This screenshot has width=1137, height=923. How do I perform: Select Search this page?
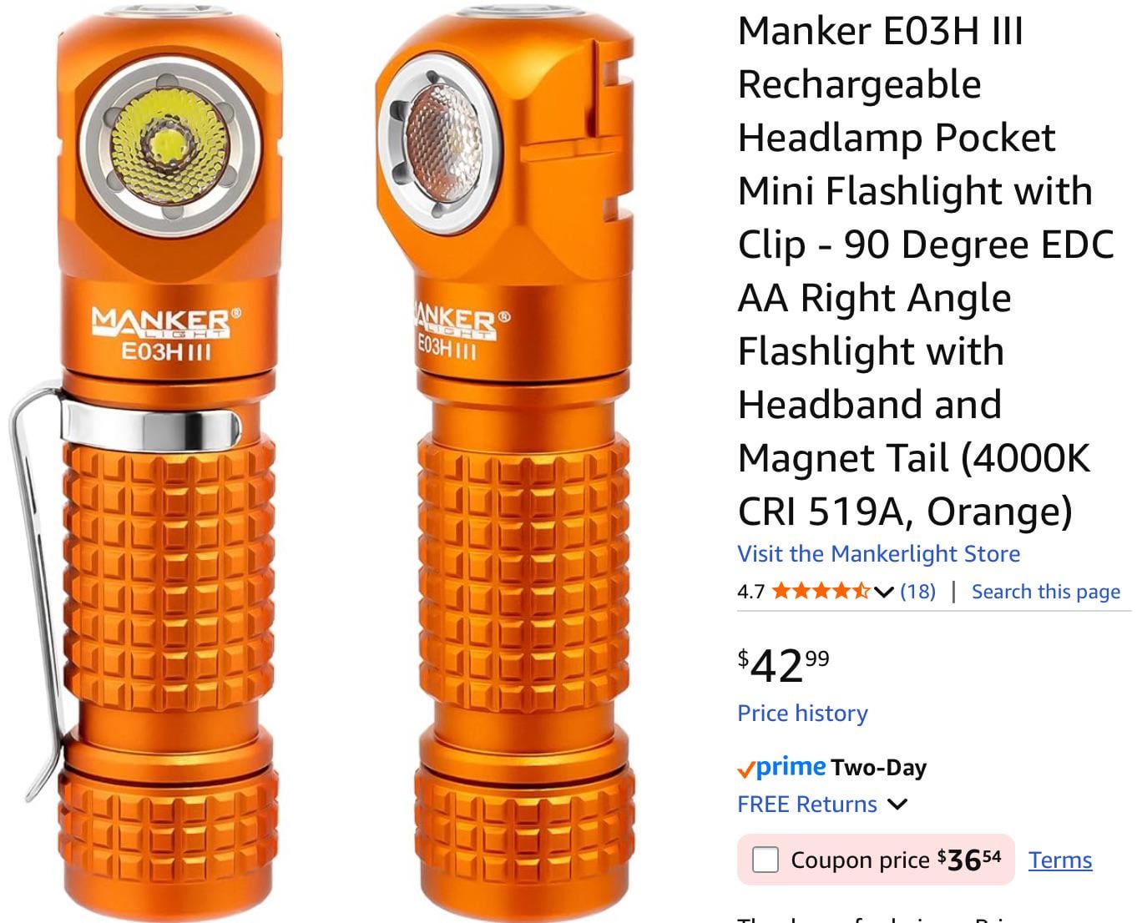click(x=1045, y=592)
